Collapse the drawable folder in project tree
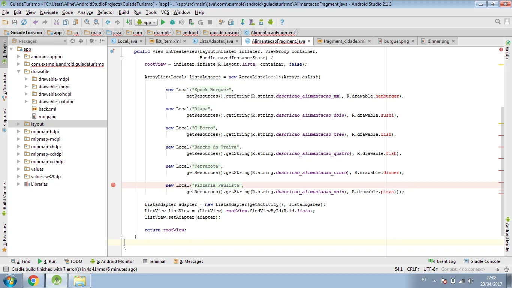This screenshot has width=512, height=288. 18,72
